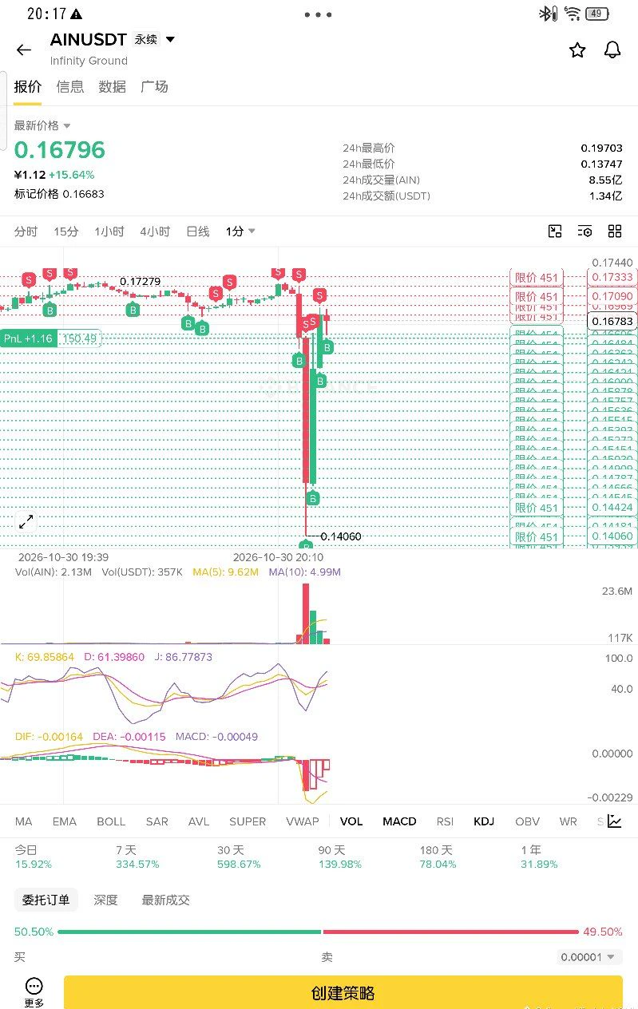638x1009 pixels.
Task: Open the indicator settings chart icon
Action: (x=615, y=821)
